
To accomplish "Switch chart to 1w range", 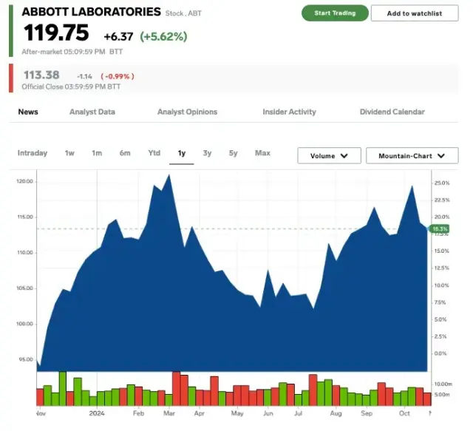I will point(69,153).
